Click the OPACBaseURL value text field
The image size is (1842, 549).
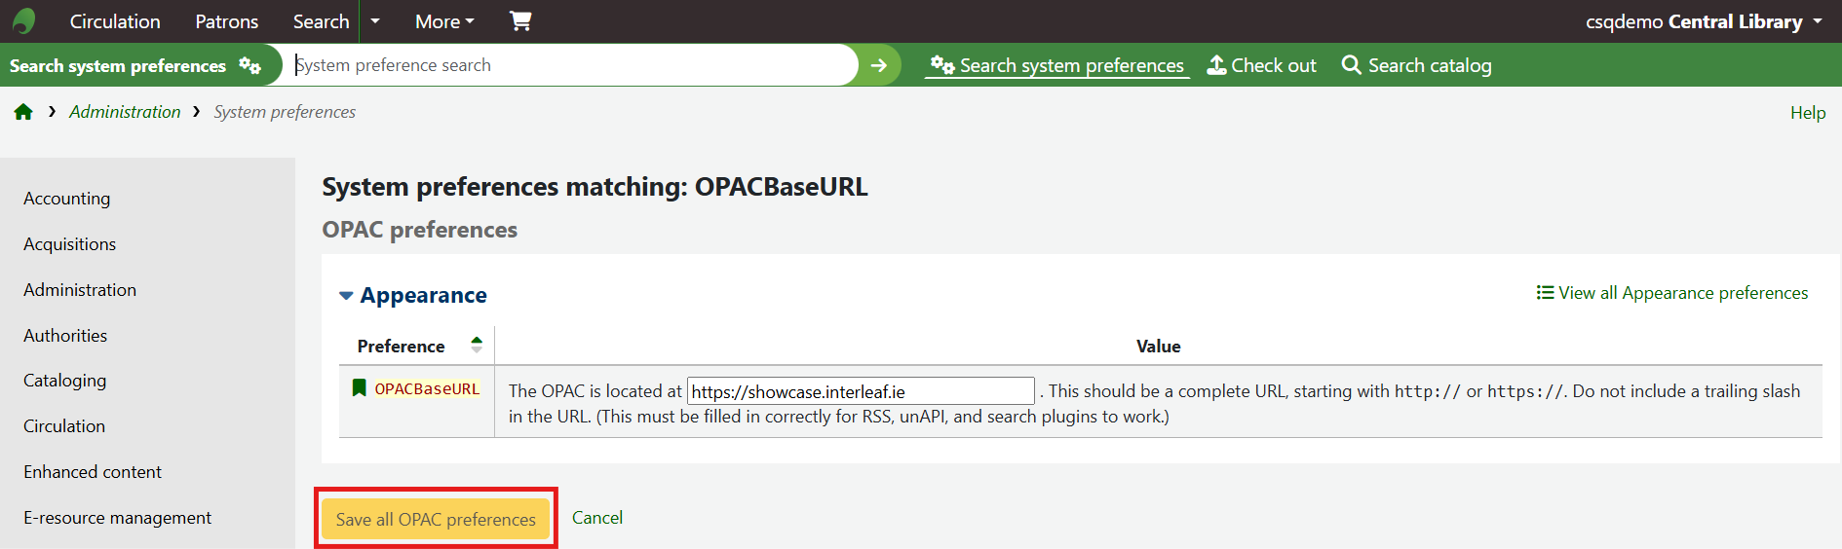click(x=861, y=391)
